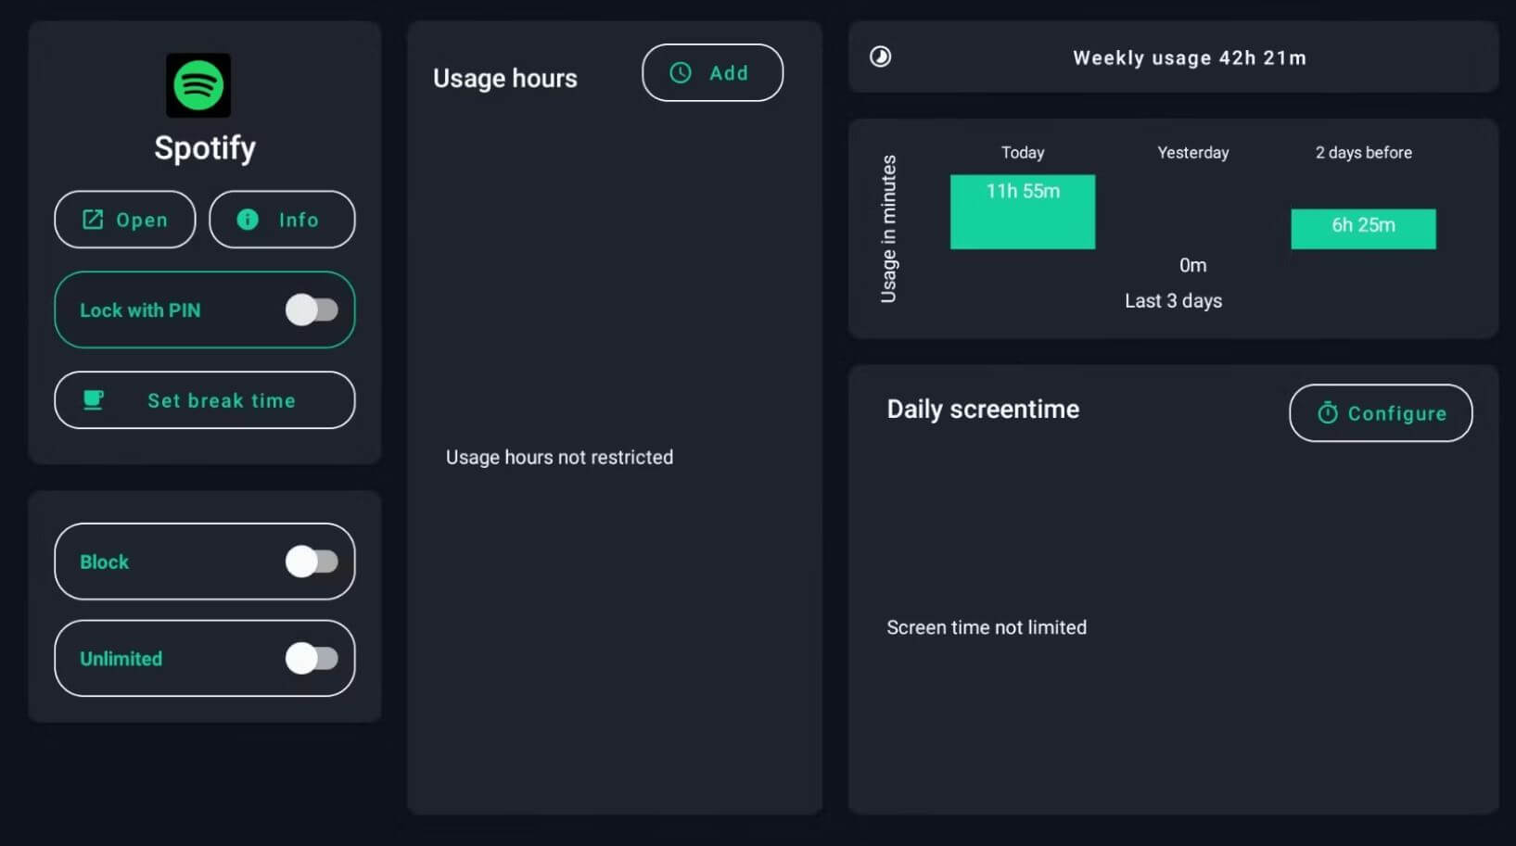Click the Spotify app name heading
The image size is (1516, 846).
[205, 148]
